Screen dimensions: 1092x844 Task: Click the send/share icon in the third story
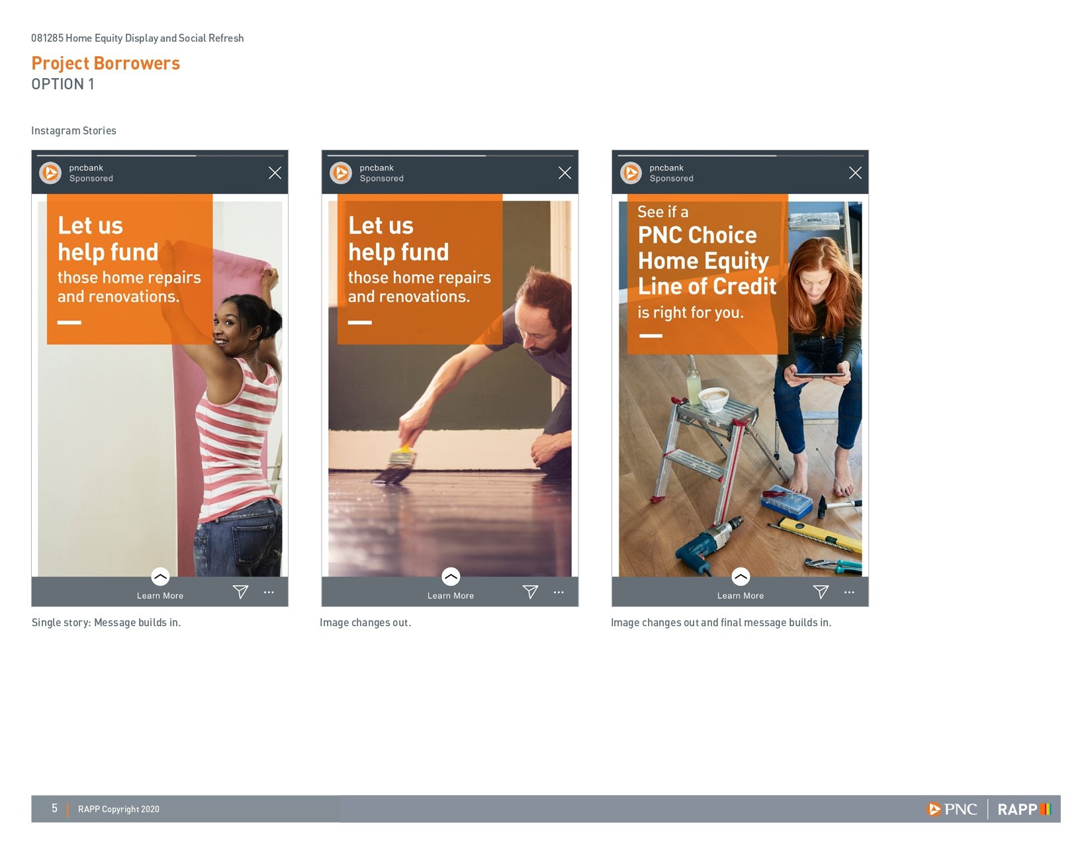point(821,592)
